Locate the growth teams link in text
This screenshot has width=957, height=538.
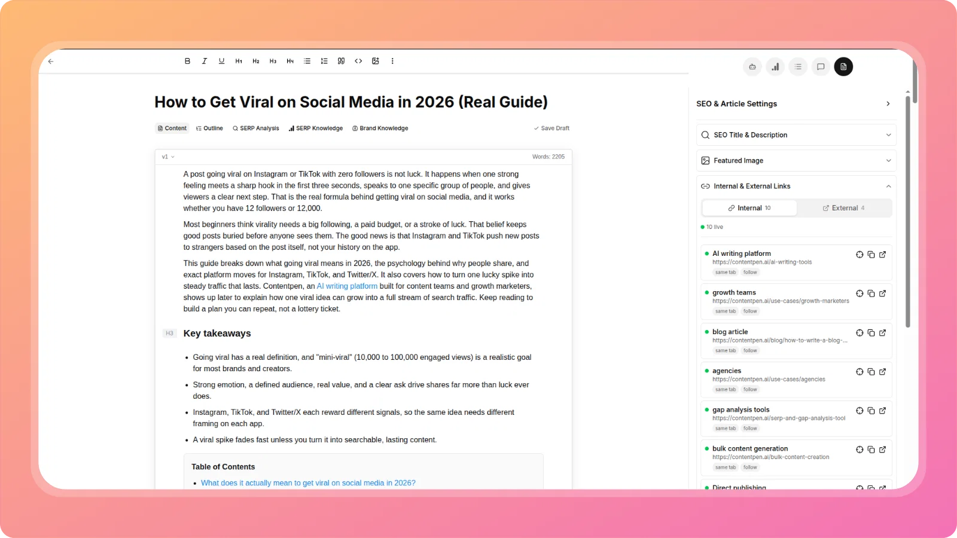(x=860, y=294)
